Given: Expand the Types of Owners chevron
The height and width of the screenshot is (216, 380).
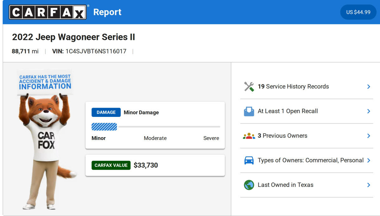Looking at the screenshot, I should [x=369, y=160].
